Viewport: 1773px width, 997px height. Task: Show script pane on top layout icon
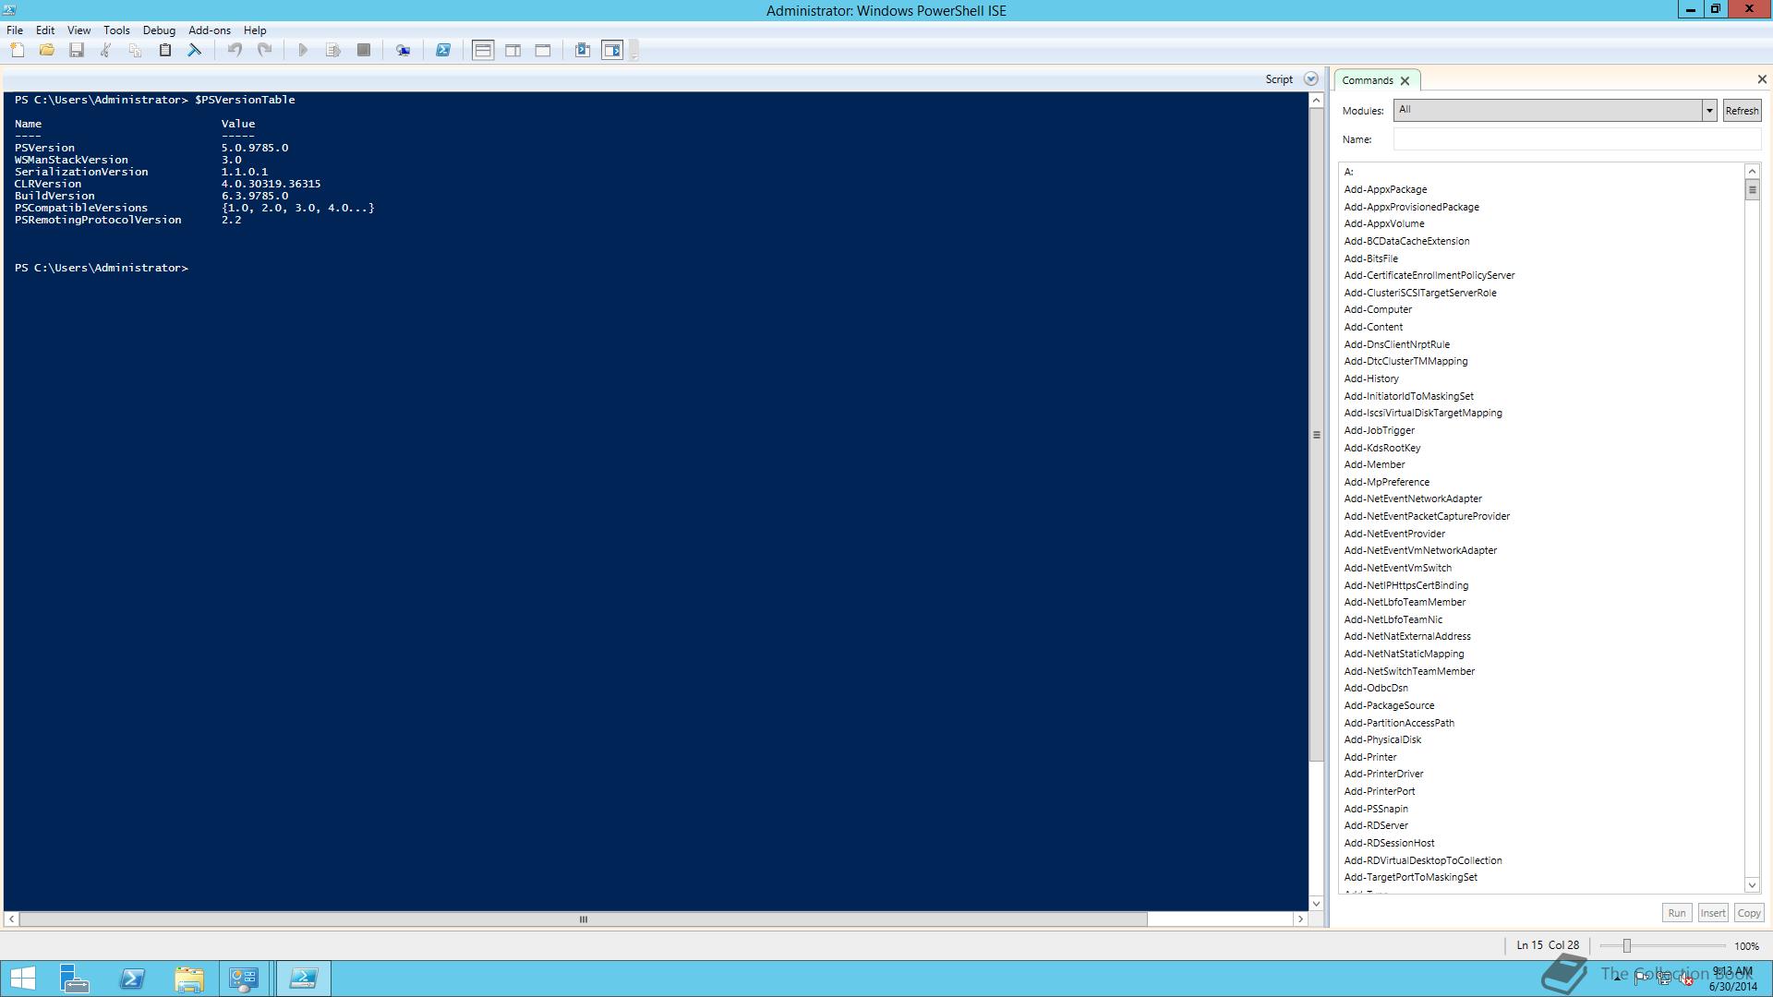coord(483,50)
